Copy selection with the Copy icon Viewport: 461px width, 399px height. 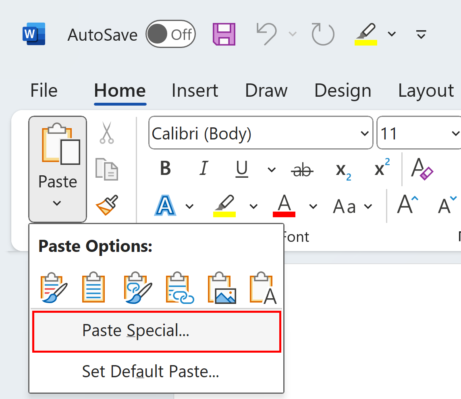tap(106, 169)
